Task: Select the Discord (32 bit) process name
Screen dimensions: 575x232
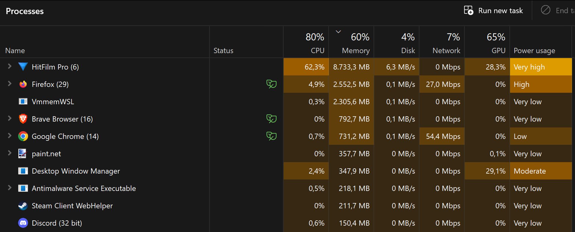Action: tap(57, 223)
